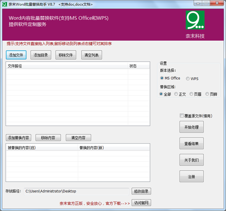Viewport: 226px width, 211px height.
Task: Select the 页脚 footer radio button
Action: coord(207,94)
